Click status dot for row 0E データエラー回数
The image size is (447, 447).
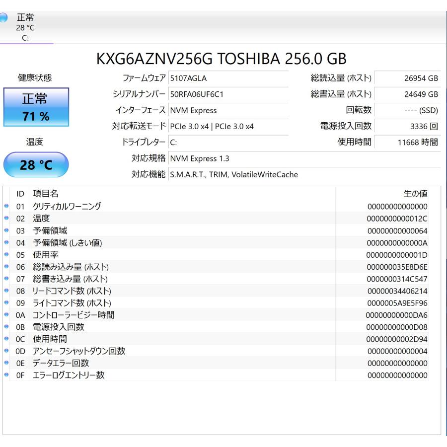(6, 363)
